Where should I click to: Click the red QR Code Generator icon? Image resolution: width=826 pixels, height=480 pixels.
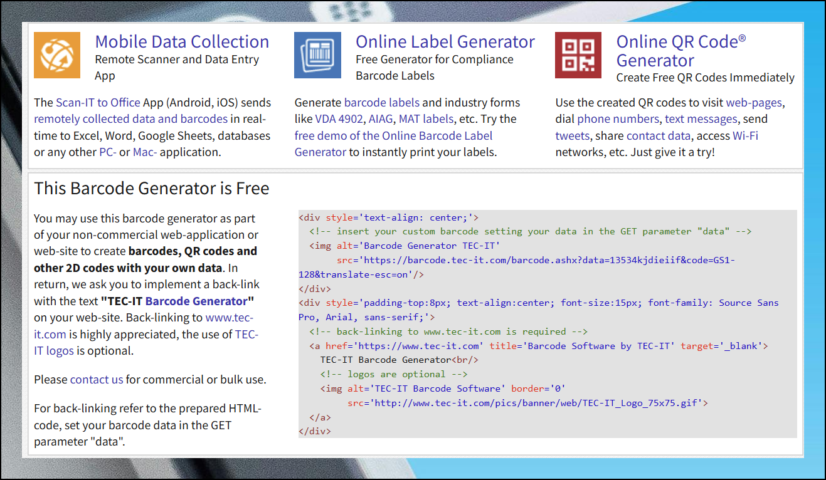click(578, 55)
